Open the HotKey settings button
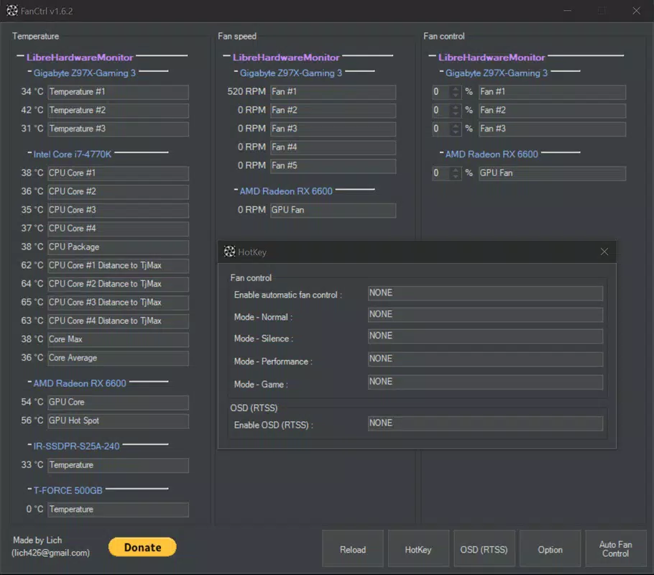 [x=418, y=548]
